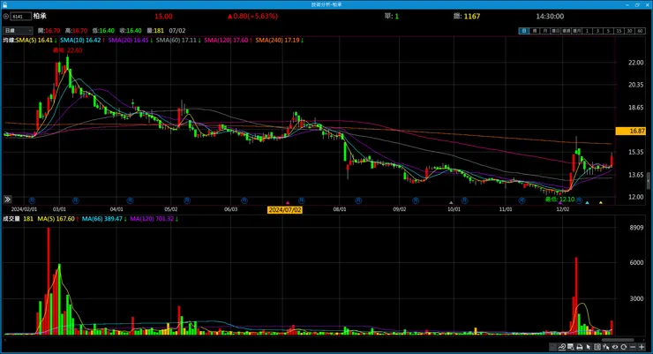Viewport: 653px width, 354px height.
Task: Click the time display 14:30:00
Action: [x=550, y=16]
